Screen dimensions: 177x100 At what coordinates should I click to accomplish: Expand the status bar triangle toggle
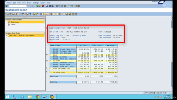(x=143, y=93)
